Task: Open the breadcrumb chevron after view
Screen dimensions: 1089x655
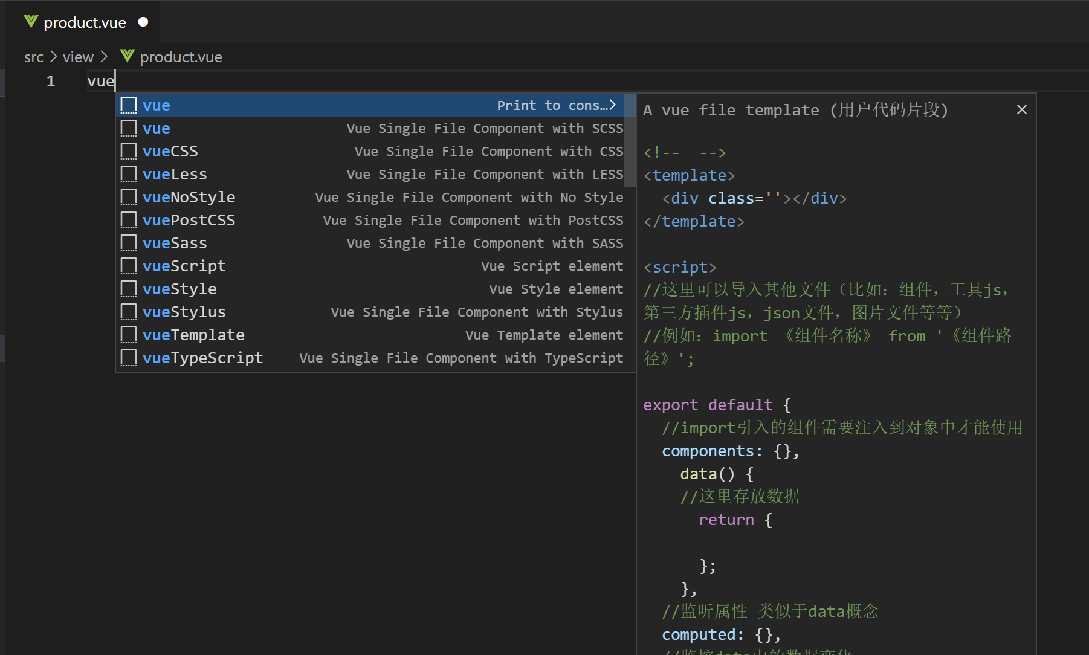Action: tap(103, 56)
